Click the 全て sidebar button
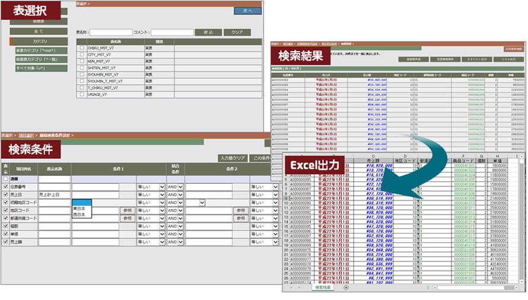This screenshot has height=300, width=528. pyautogui.click(x=39, y=31)
